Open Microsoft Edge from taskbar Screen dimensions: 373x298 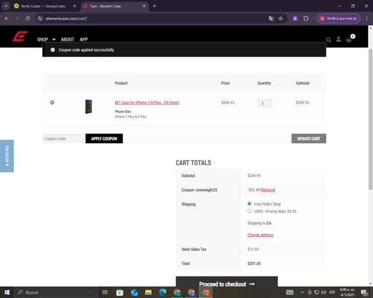(163, 292)
